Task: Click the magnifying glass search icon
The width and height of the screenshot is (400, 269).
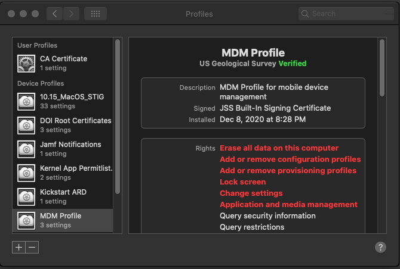Action: tap(305, 14)
